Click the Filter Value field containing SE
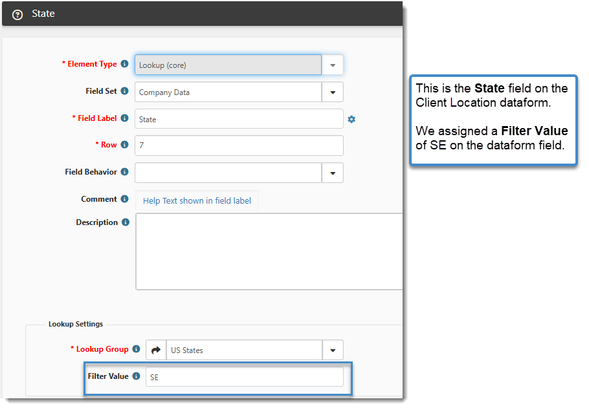 [x=244, y=377]
